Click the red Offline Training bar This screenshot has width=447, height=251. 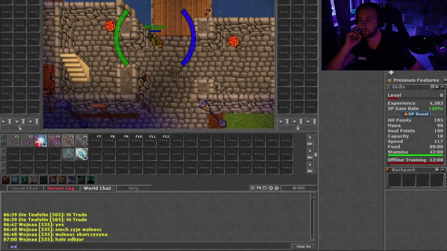pos(415,163)
